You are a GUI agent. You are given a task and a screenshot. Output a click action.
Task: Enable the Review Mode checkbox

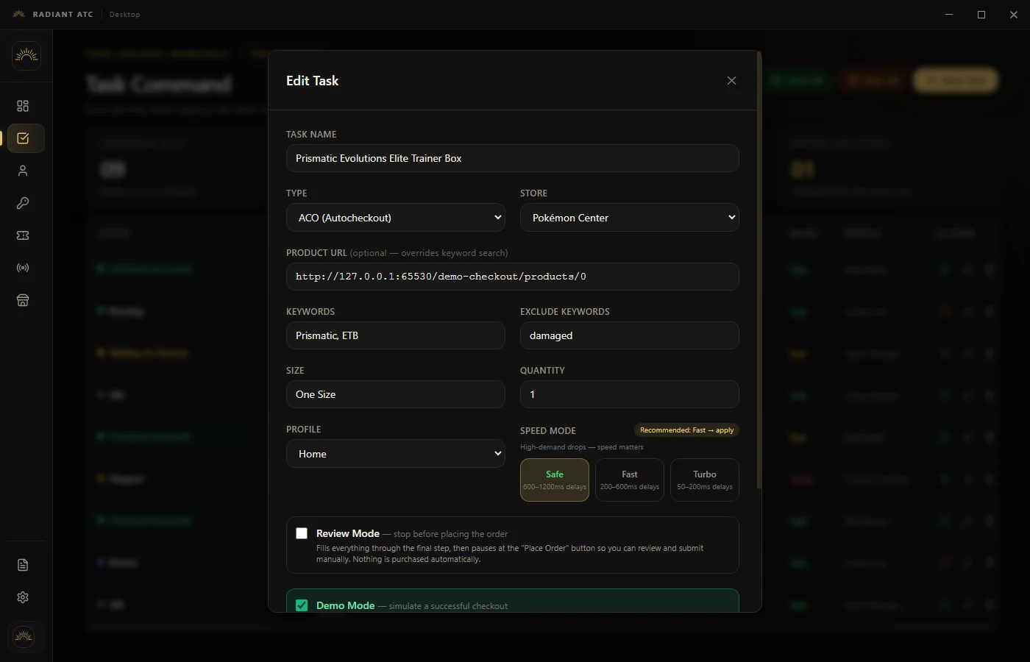(x=302, y=533)
